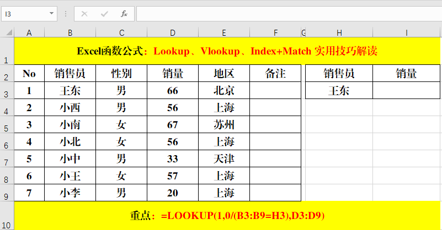Click the '性别' header cell
This screenshot has width=442, height=230.
coord(121,73)
